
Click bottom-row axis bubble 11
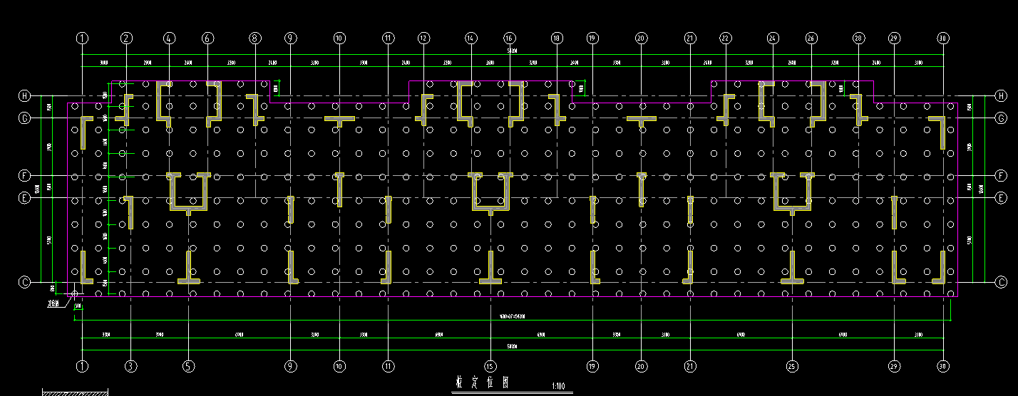(388, 366)
